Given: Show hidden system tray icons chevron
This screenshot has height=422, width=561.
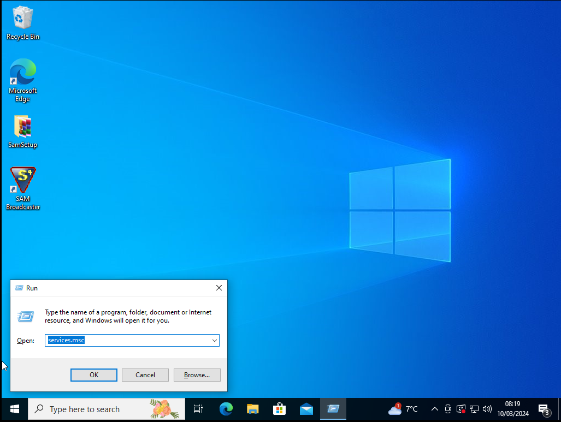Looking at the screenshot, I should click(x=435, y=409).
